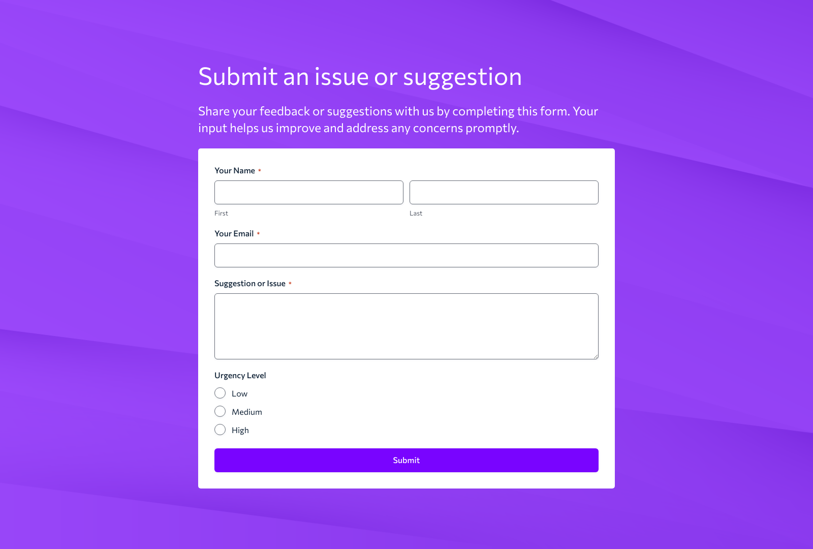The width and height of the screenshot is (813, 549).
Task: Click the First name input field
Action: (308, 192)
